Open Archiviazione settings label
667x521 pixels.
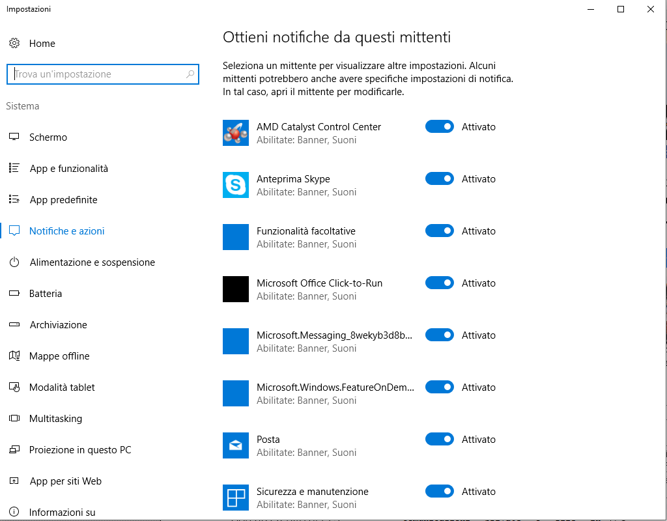(x=58, y=325)
